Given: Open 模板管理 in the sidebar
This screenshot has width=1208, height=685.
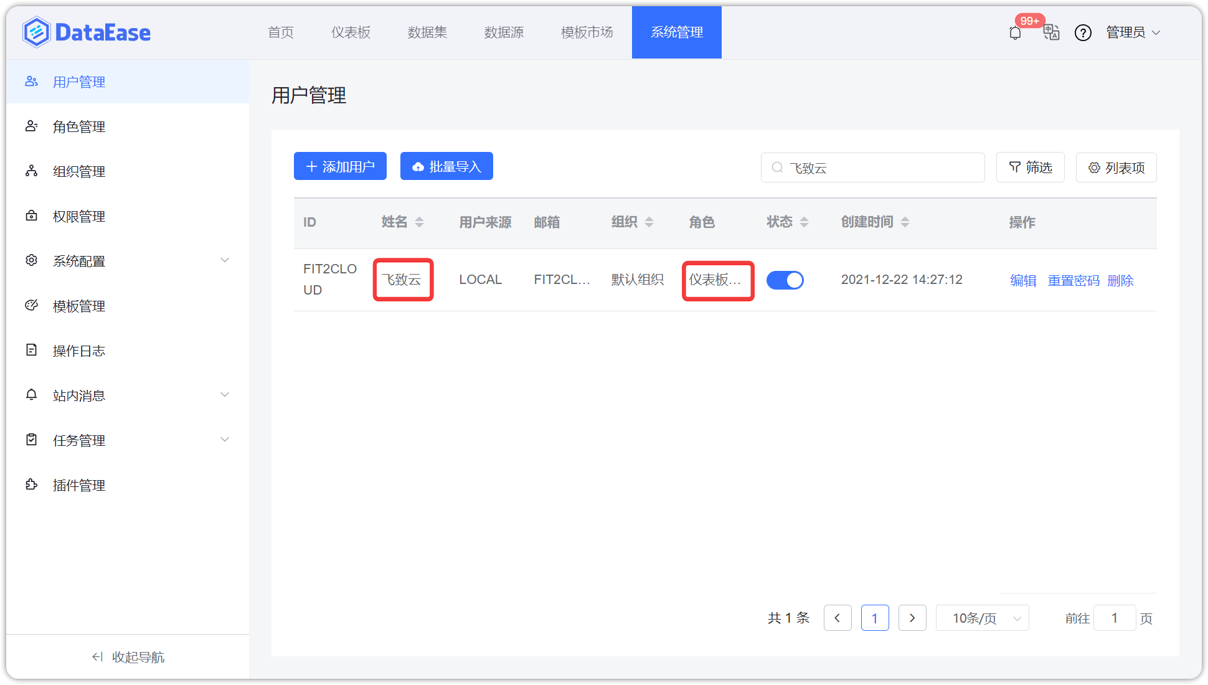Looking at the screenshot, I should [x=128, y=305].
